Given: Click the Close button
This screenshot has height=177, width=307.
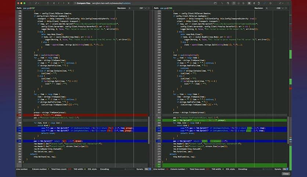Looking at the screenshot, I should click(286, 174).
